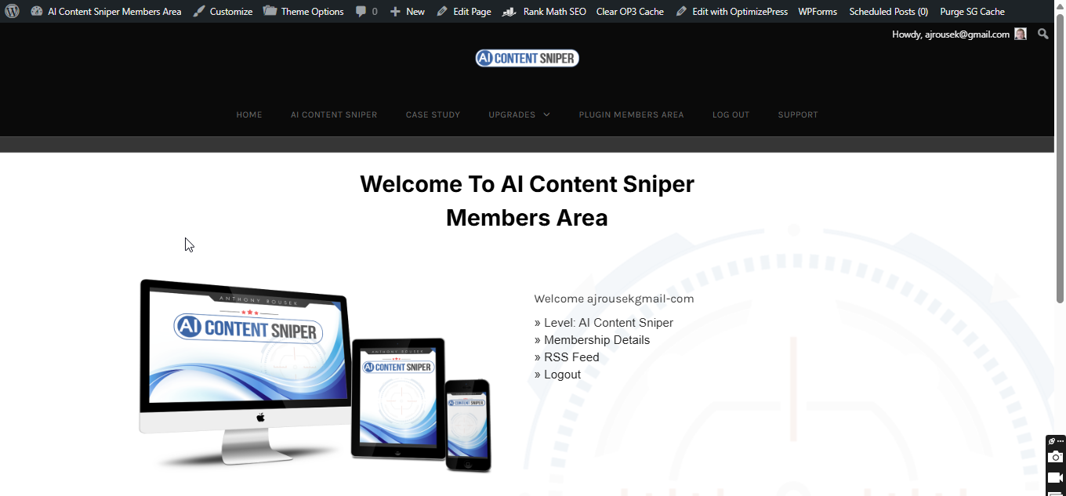Click the New content item
The width and height of the screenshot is (1066, 496).
click(x=407, y=12)
